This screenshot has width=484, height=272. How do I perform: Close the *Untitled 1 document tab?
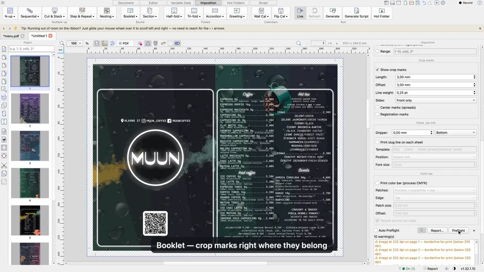tap(50, 36)
